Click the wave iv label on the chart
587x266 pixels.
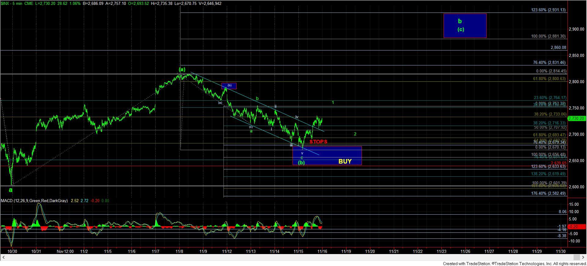coord(297,117)
